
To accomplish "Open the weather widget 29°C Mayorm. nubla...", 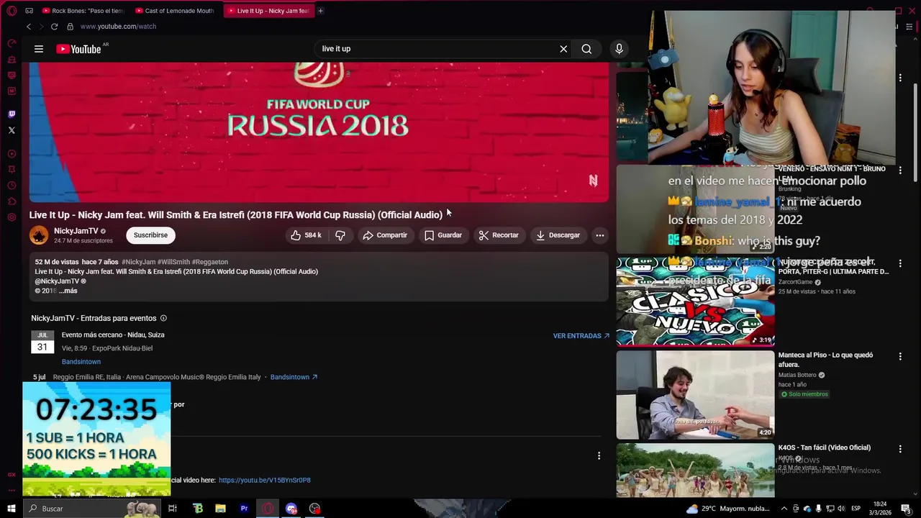I will (728, 509).
